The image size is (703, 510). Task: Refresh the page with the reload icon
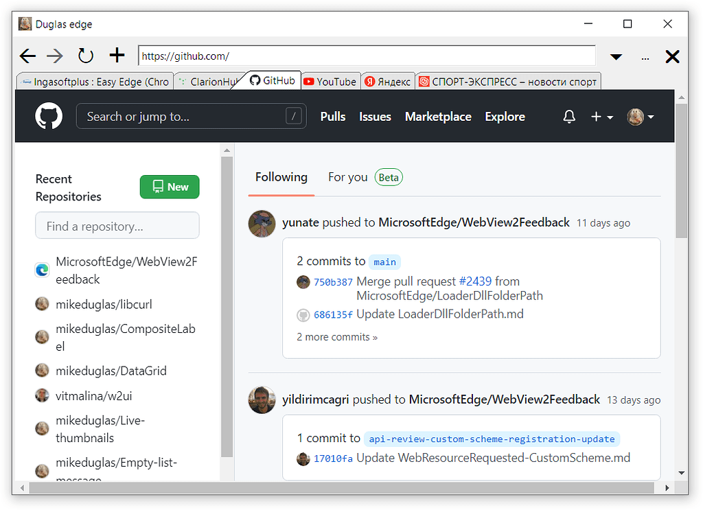pos(84,56)
